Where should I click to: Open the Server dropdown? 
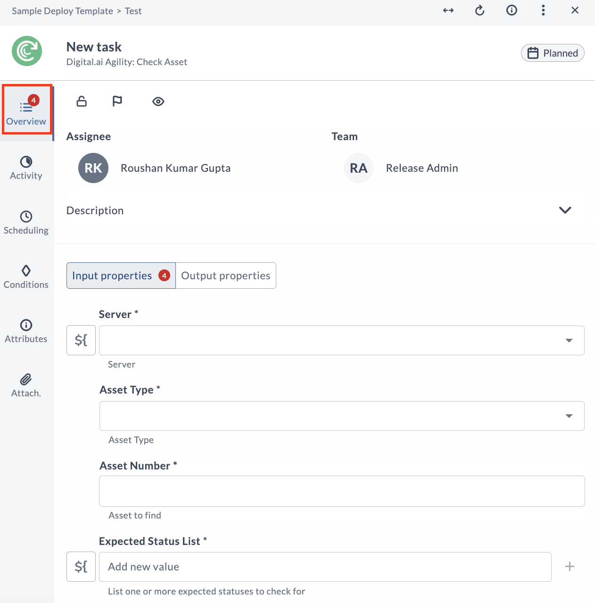342,340
